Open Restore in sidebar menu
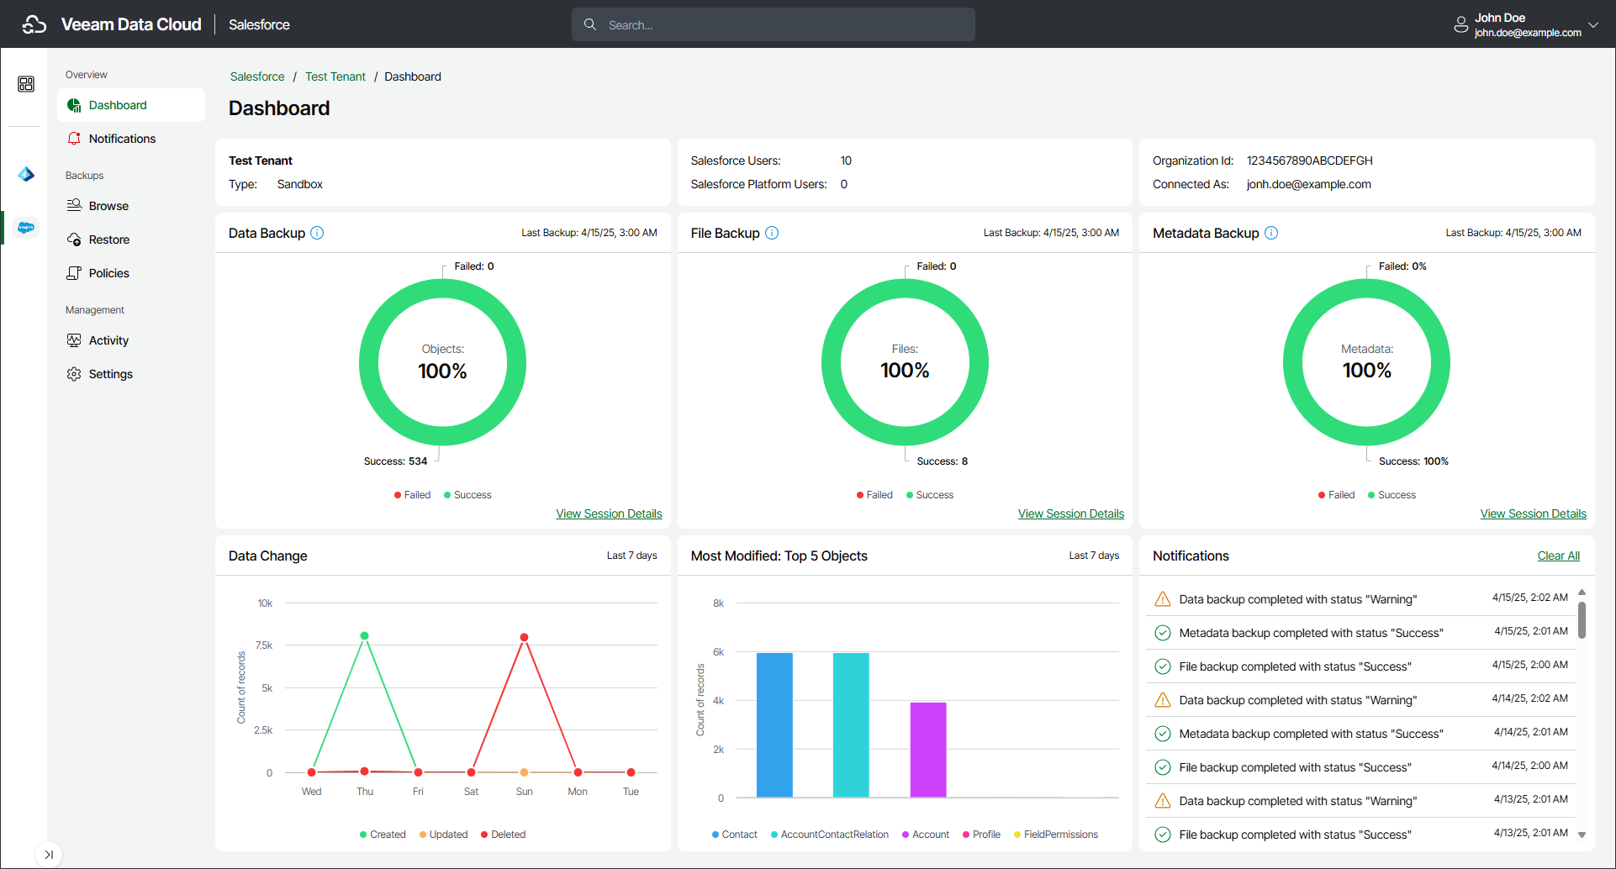1616x869 pixels. point(131,240)
